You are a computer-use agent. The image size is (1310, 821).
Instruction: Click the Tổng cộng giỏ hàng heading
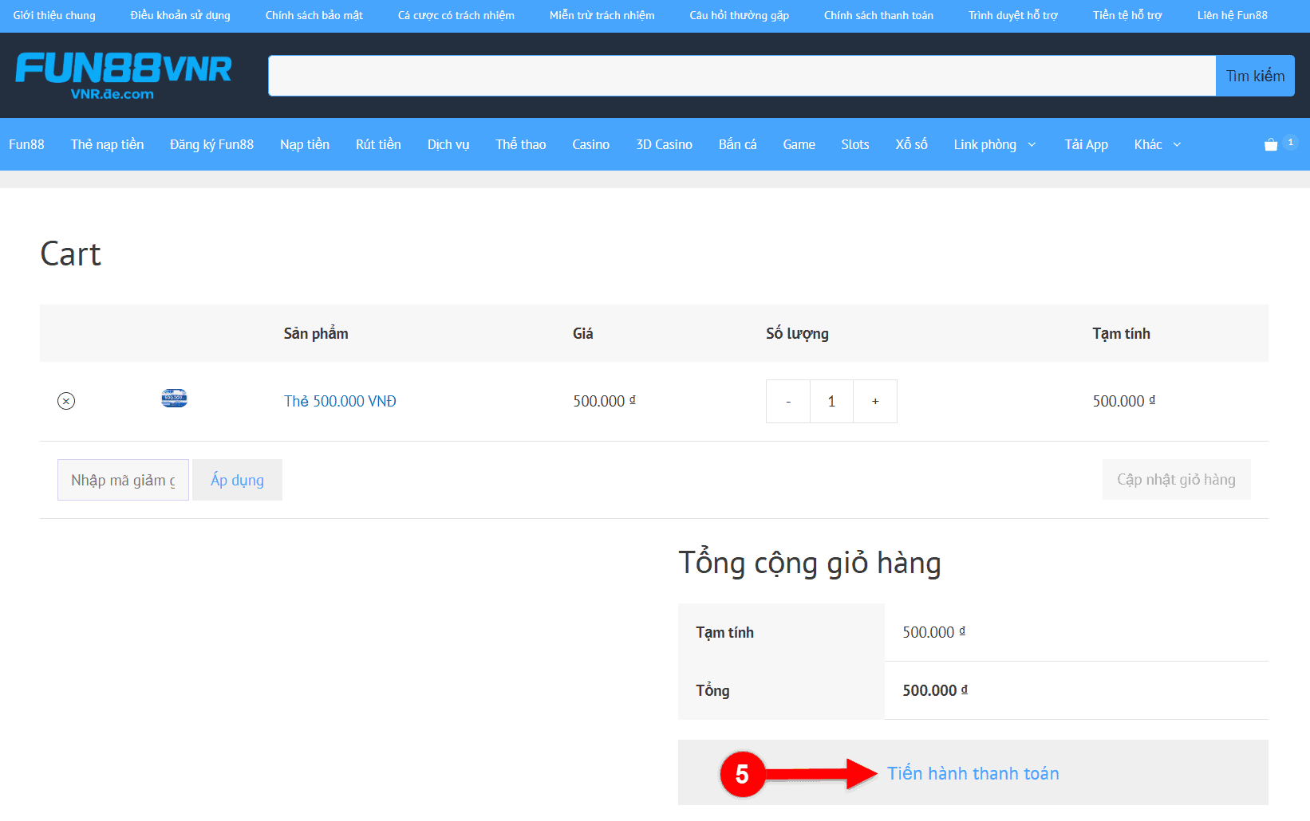coord(810,564)
